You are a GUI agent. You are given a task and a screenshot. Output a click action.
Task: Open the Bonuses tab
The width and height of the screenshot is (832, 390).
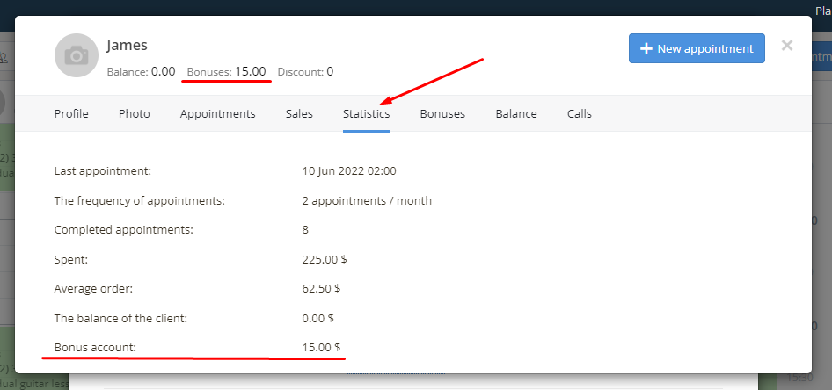click(442, 113)
